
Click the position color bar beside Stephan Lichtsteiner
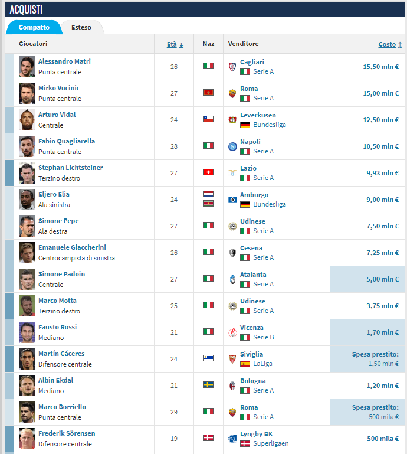(x=9, y=173)
